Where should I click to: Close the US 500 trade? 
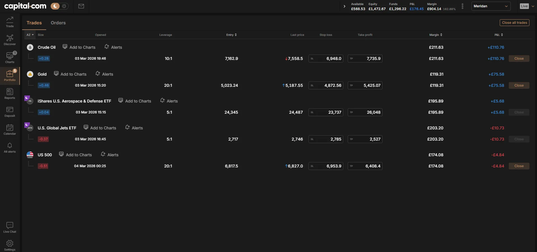[519, 166]
